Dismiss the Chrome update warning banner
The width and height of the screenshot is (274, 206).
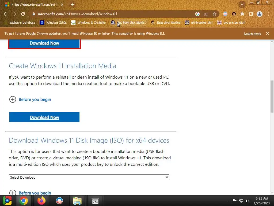[x=268, y=34]
